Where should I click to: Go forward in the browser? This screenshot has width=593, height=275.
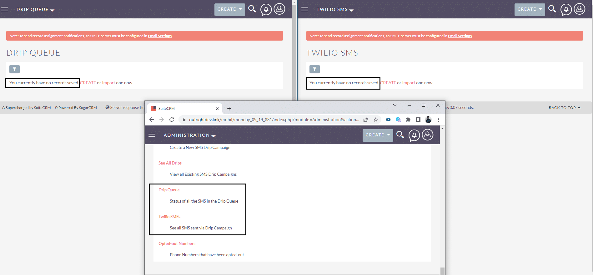pyautogui.click(x=162, y=120)
